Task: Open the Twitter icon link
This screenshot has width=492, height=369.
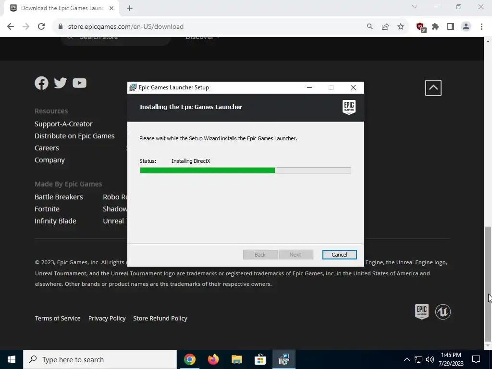Action: click(x=60, y=83)
